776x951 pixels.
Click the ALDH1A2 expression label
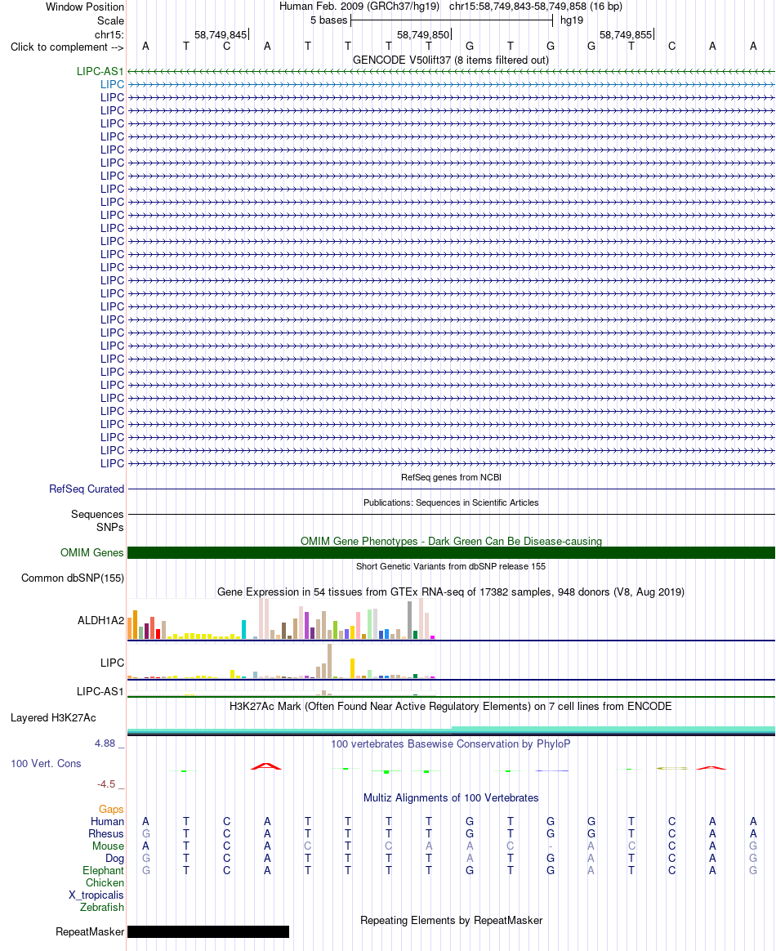(100, 620)
